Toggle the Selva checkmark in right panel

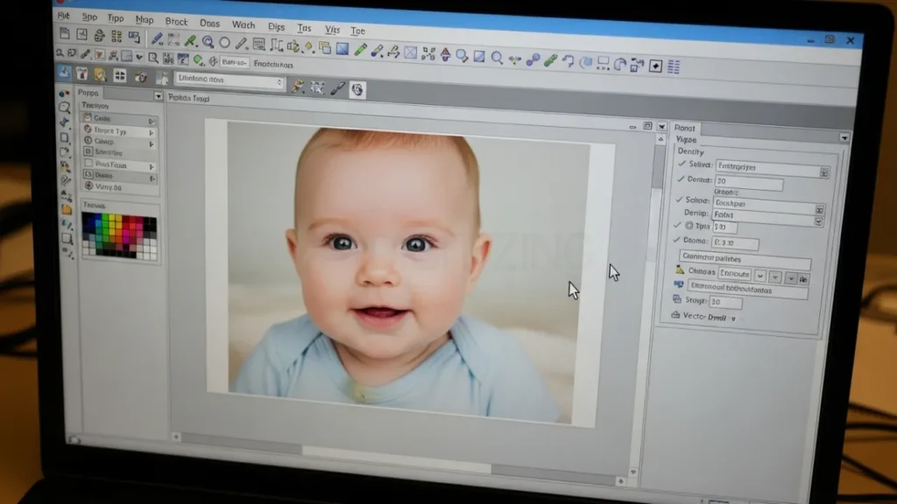(x=682, y=164)
